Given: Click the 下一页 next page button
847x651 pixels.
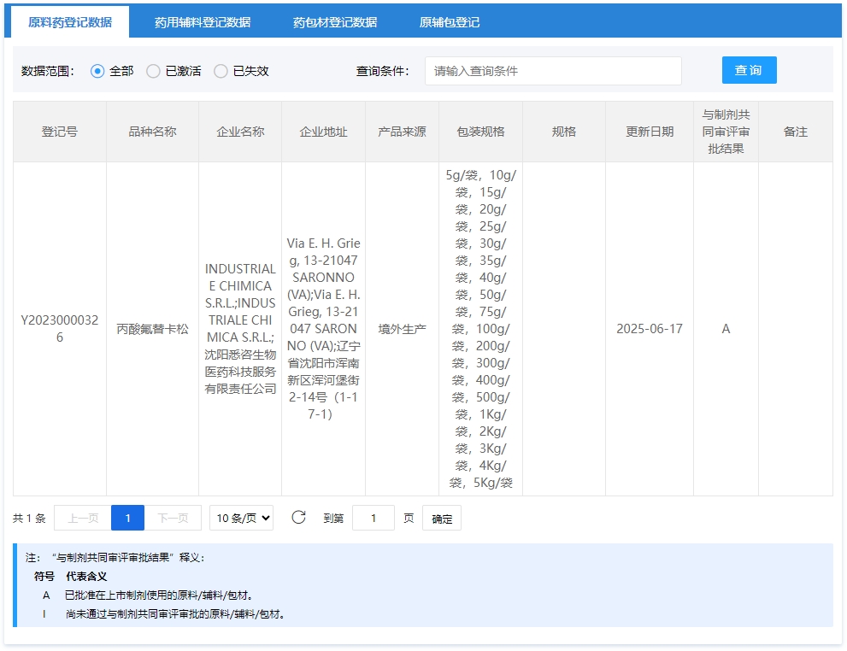Looking at the screenshot, I should pos(173,518).
